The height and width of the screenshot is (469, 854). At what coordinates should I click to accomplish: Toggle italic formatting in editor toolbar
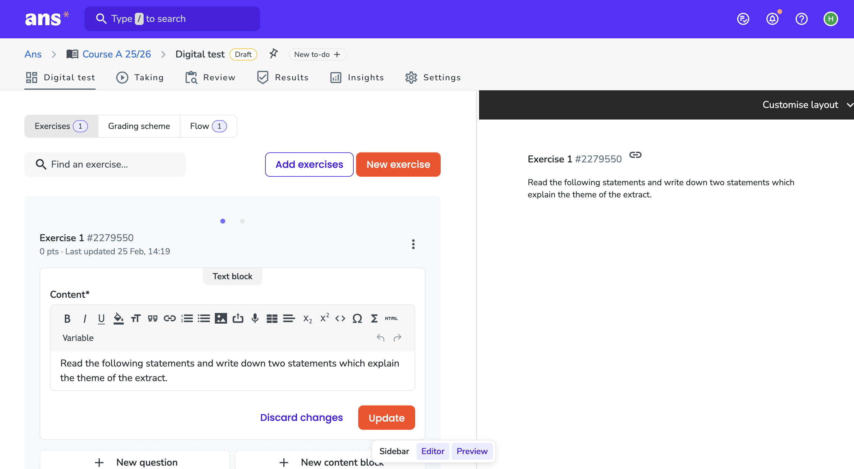85,318
